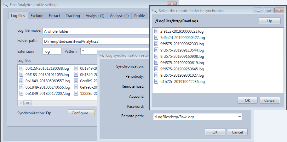Click the log files horizontal scrollbar thumb

click(28, 103)
